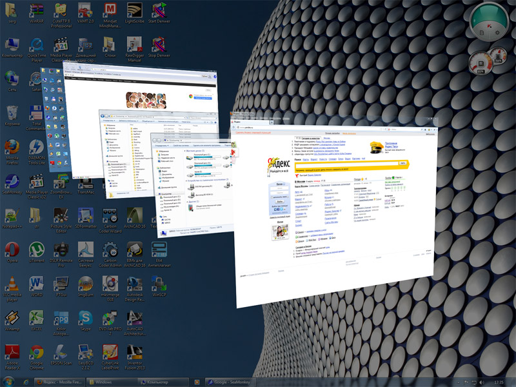Select the ImgBurn desktop icon
Screen dimensions: 516x387
pyautogui.click(x=86, y=286)
